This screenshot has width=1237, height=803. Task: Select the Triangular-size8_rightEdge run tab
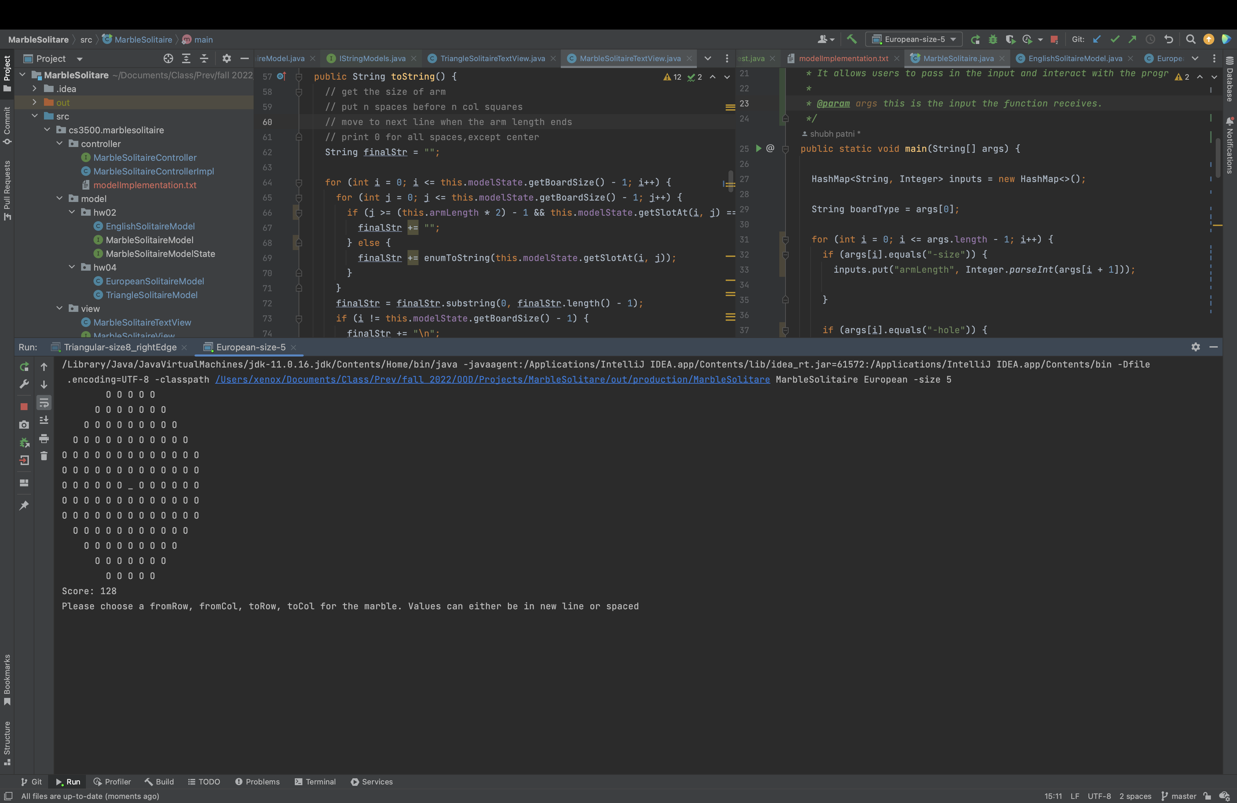[120, 347]
